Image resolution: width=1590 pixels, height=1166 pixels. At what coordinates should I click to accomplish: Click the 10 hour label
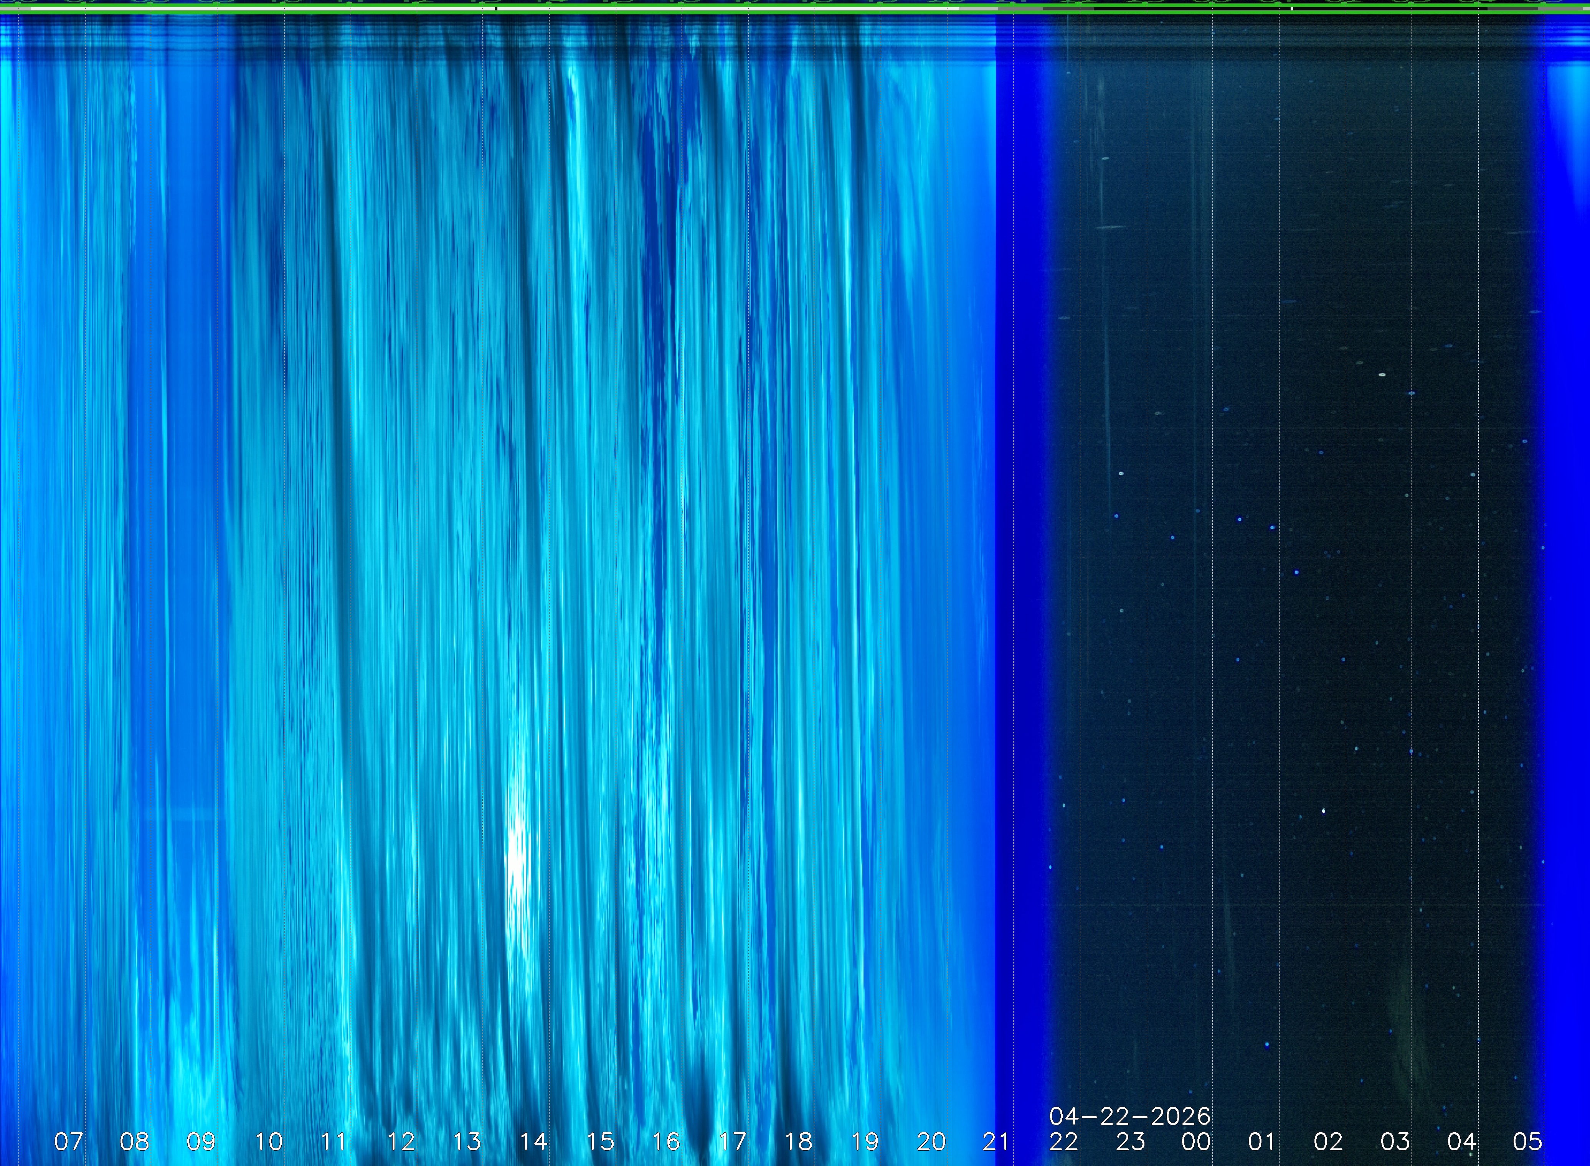click(268, 1141)
